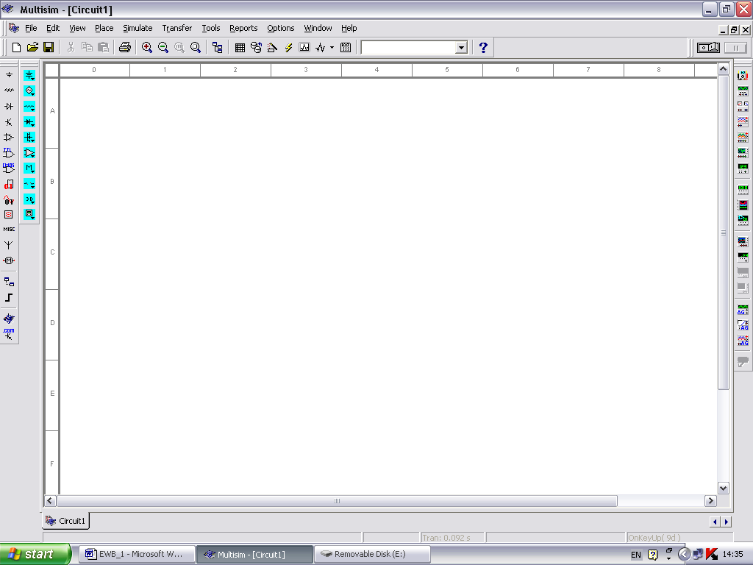
Task: Open the database manager icon
Action: pos(256,47)
